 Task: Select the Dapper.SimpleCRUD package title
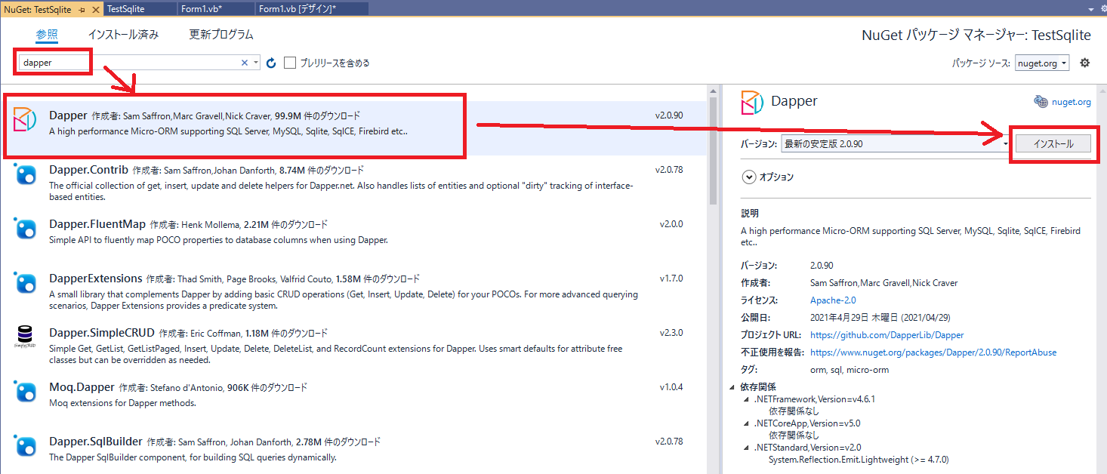pyautogui.click(x=102, y=333)
